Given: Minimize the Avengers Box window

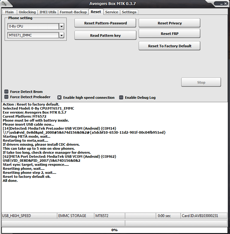Looking at the screenshot, I should 221,4.
